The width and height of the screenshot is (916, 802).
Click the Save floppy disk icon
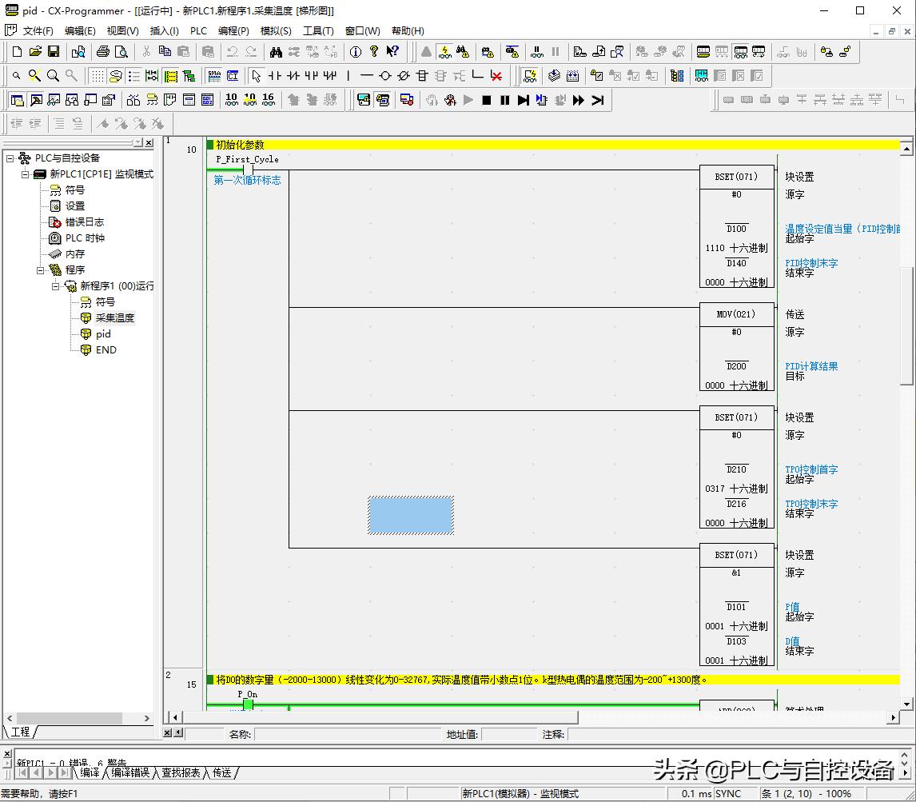point(54,52)
